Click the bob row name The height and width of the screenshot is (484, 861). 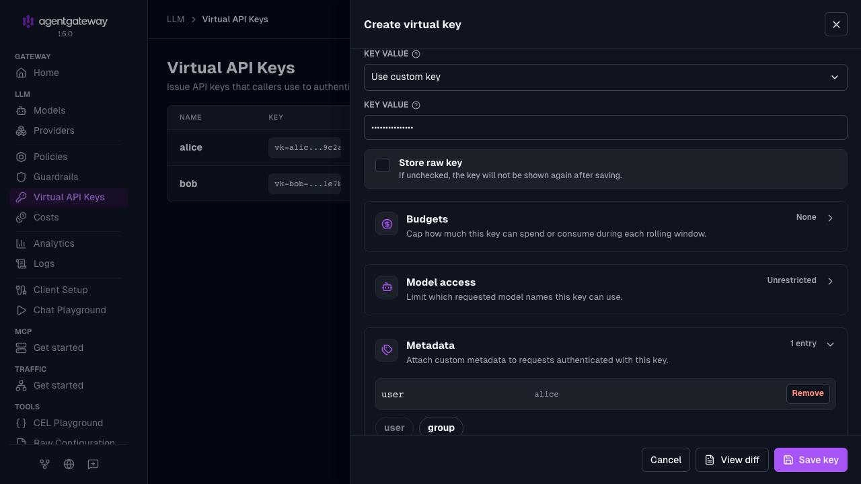click(188, 184)
